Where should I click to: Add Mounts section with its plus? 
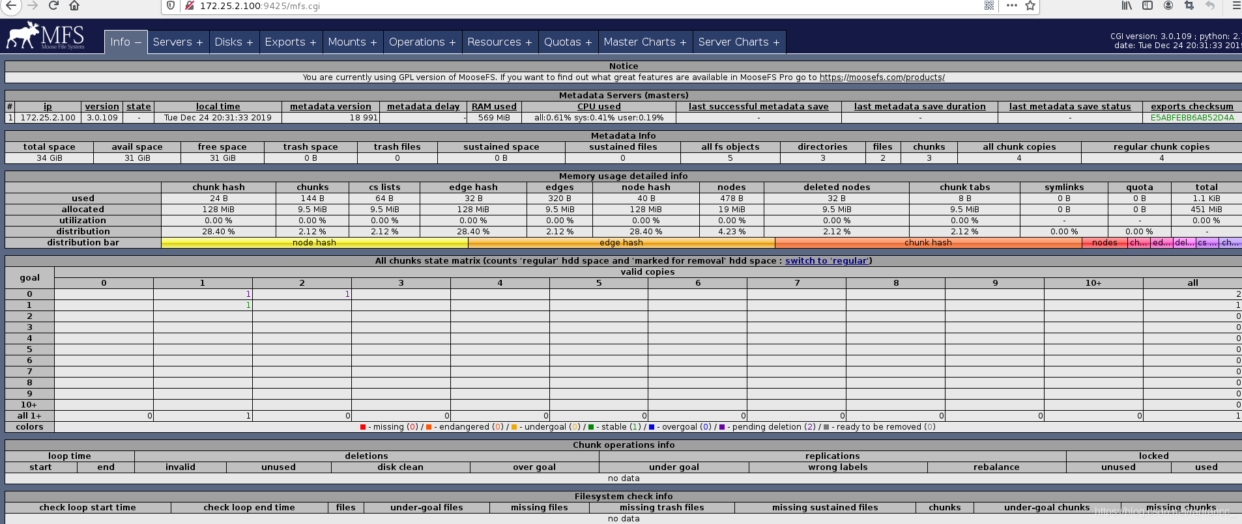click(373, 42)
